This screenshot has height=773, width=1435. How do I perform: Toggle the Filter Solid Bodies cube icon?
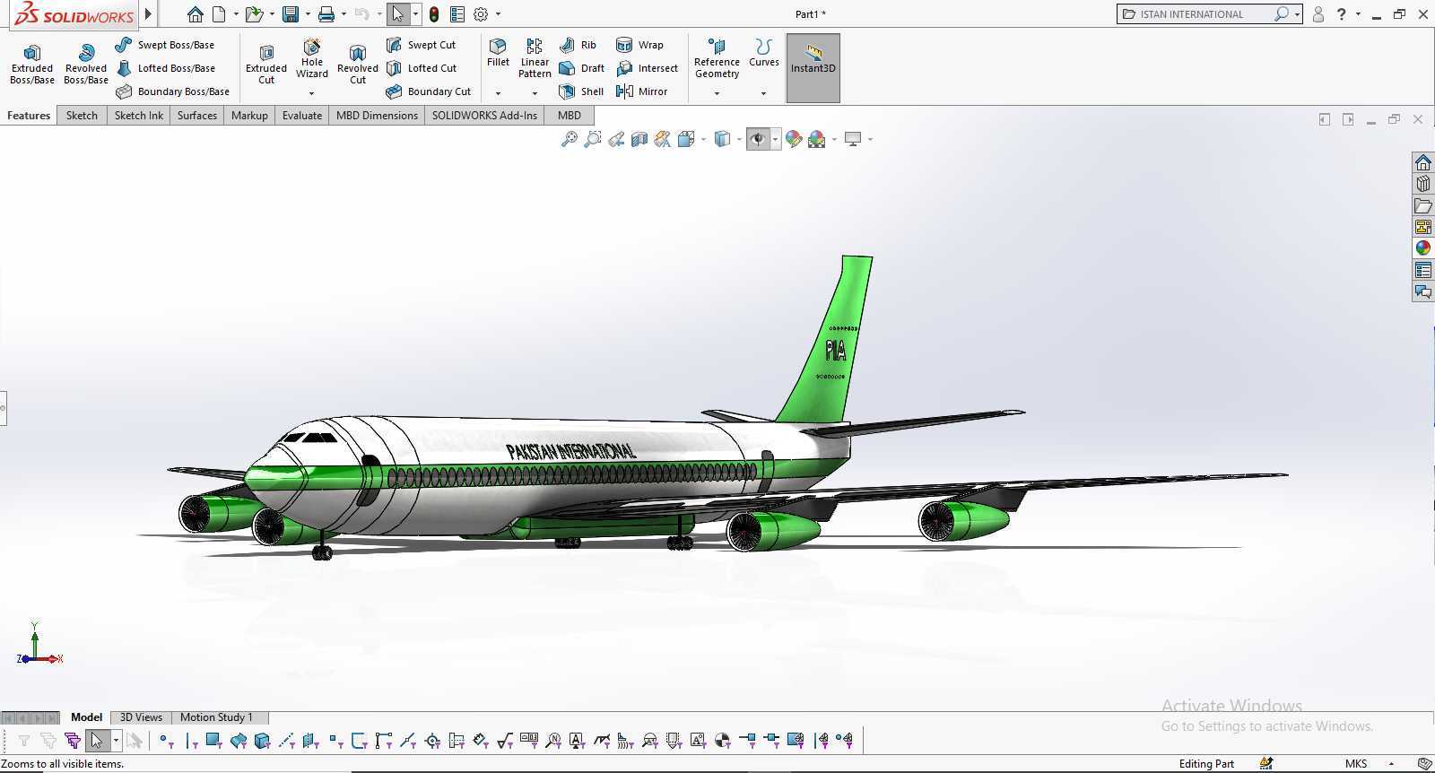coord(262,741)
